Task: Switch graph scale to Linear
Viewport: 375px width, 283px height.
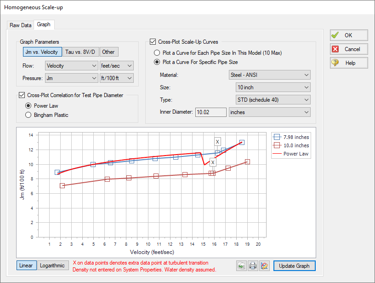Action: tap(27, 266)
